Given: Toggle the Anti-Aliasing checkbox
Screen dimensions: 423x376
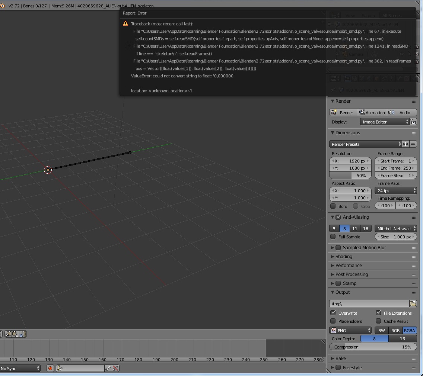Looking at the screenshot, I should tap(338, 217).
